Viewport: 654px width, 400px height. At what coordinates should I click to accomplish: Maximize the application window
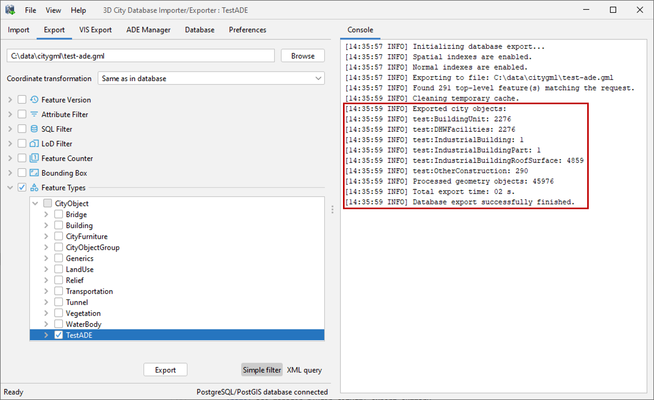tap(613, 10)
